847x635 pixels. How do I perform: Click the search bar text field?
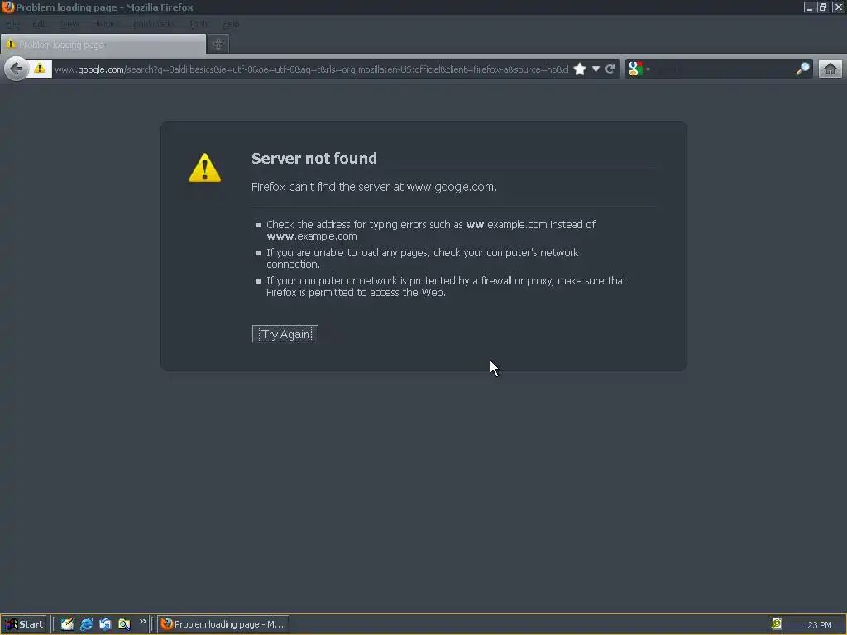click(723, 69)
